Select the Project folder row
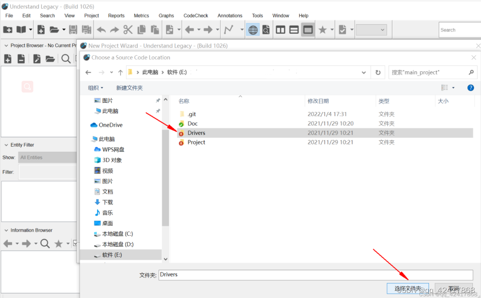 [x=325, y=142]
